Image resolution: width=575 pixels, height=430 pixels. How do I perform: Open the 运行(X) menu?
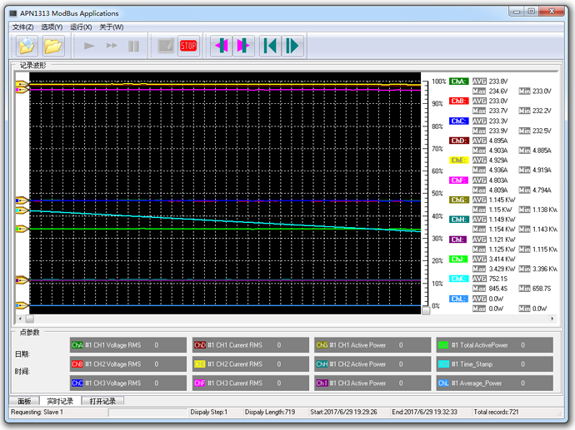[81, 27]
